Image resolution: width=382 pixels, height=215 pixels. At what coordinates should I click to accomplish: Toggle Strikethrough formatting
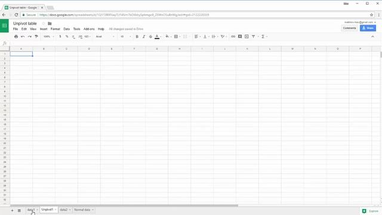tap(150, 36)
